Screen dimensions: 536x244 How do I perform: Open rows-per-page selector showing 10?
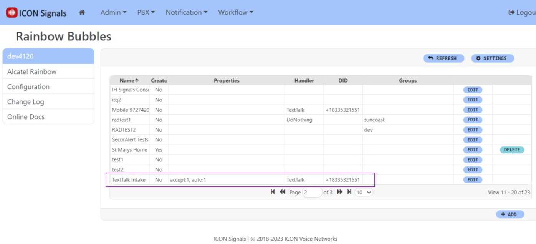364,192
